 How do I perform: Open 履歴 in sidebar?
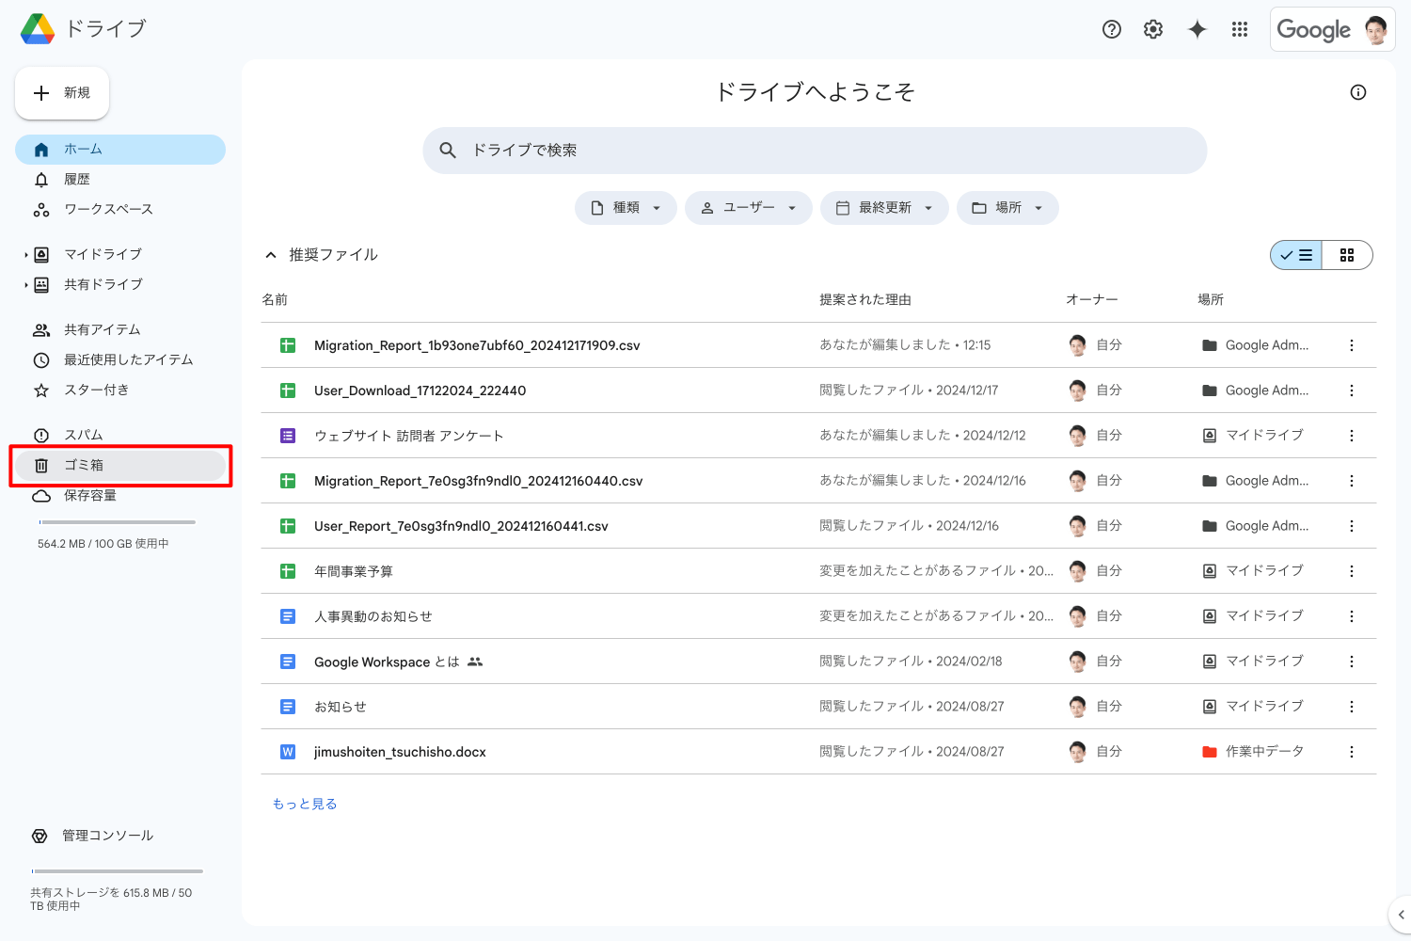tap(120, 180)
